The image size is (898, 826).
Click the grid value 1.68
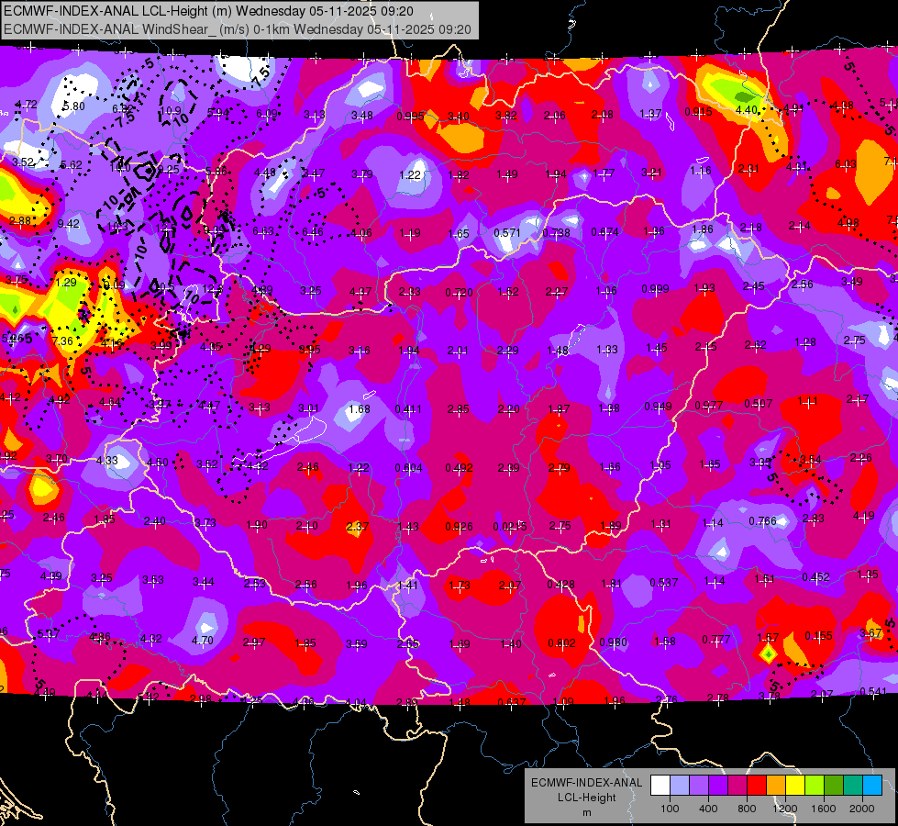pos(359,409)
